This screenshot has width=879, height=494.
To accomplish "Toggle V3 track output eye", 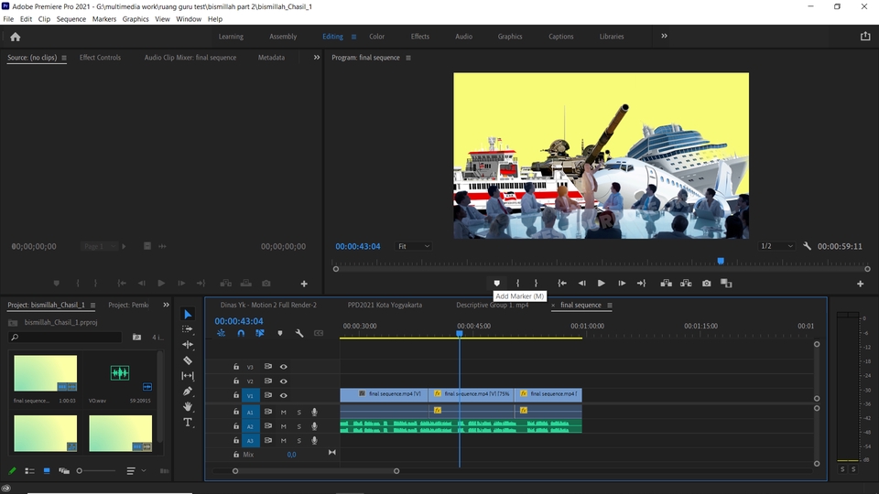I will point(284,367).
